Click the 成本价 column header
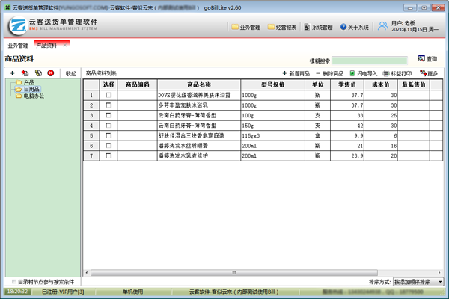 click(x=381, y=84)
